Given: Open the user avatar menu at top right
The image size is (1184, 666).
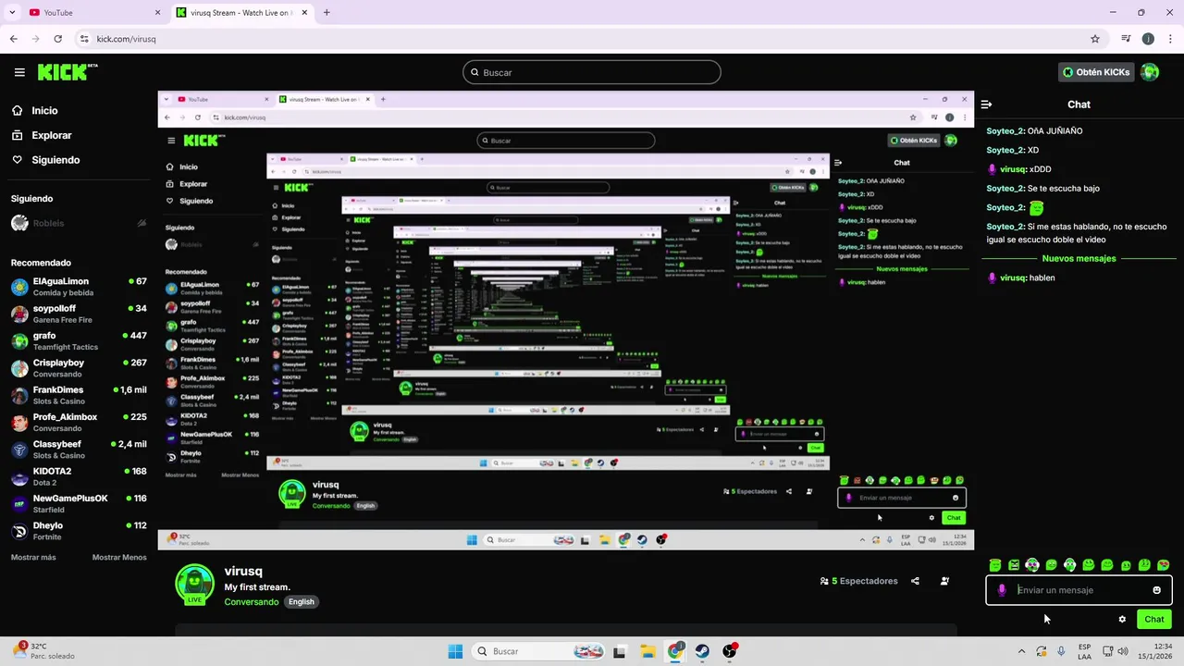Looking at the screenshot, I should tap(1150, 72).
